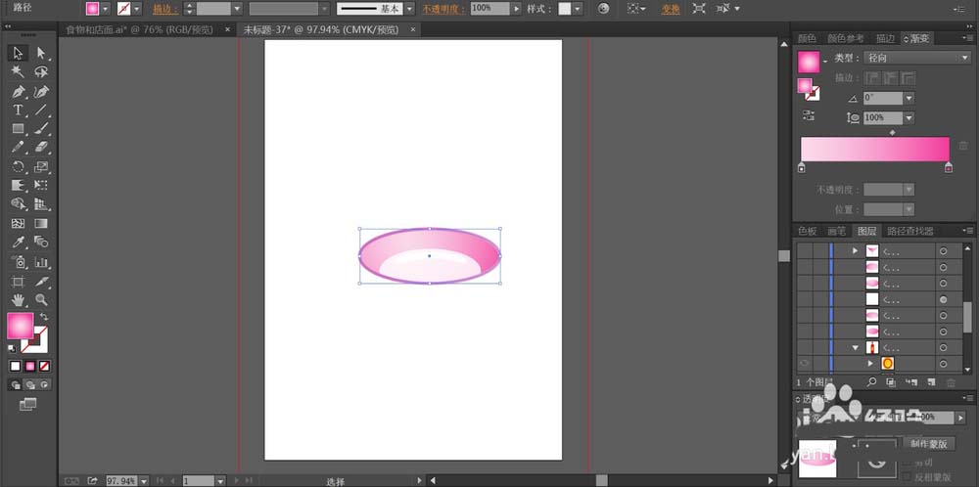The height and width of the screenshot is (487, 979).
Task: Select the Zoom magnifier tool
Action: pos(41,300)
